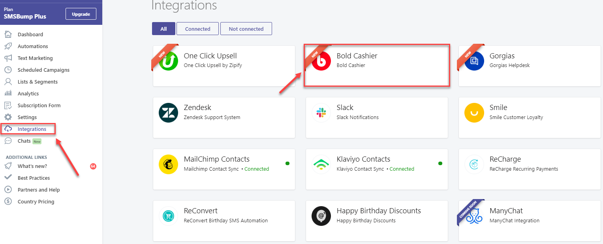Image resolution: width=603 pixels, height=244 pixels.
Task: Click the Klaviyo green logo
Action: 321,164
